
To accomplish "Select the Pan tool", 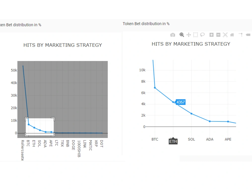I will (189, 35).
